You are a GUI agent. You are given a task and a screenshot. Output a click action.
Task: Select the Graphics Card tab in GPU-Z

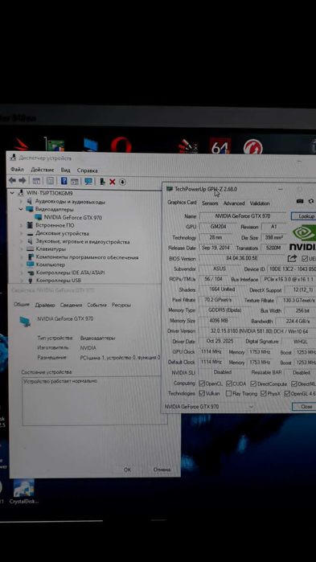click(182, 203)
